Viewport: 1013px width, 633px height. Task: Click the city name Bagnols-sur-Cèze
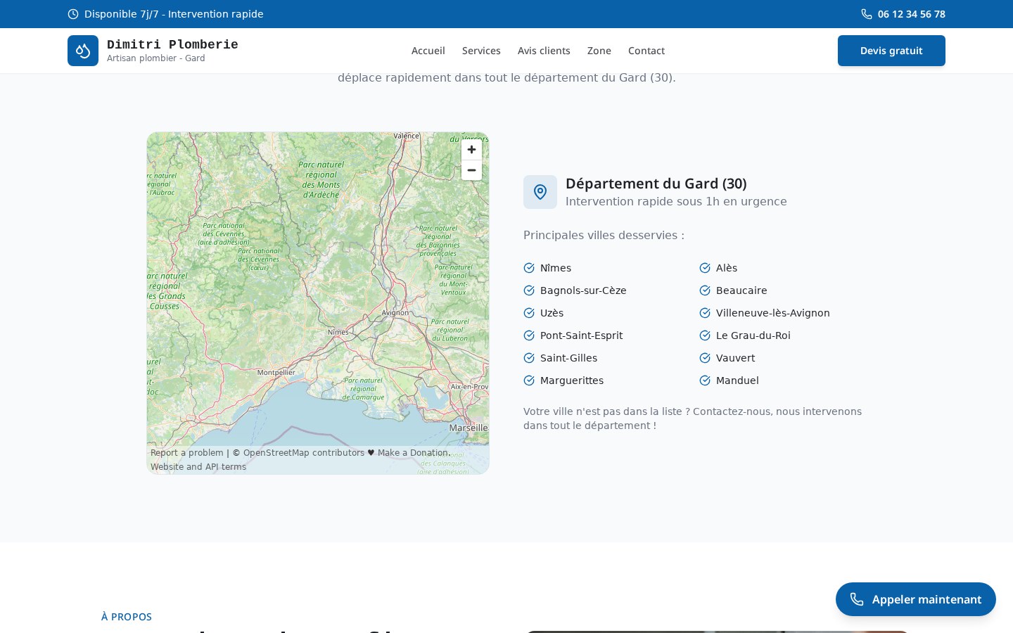[x=583, y=290]
